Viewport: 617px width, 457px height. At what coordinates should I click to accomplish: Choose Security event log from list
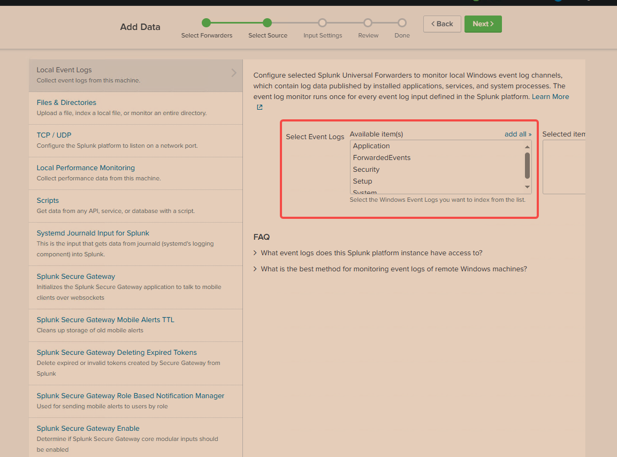tap(437, 170)
